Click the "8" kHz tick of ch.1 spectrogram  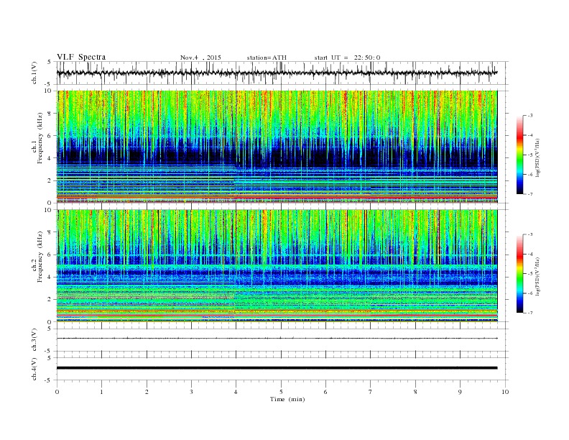[50, 114]
